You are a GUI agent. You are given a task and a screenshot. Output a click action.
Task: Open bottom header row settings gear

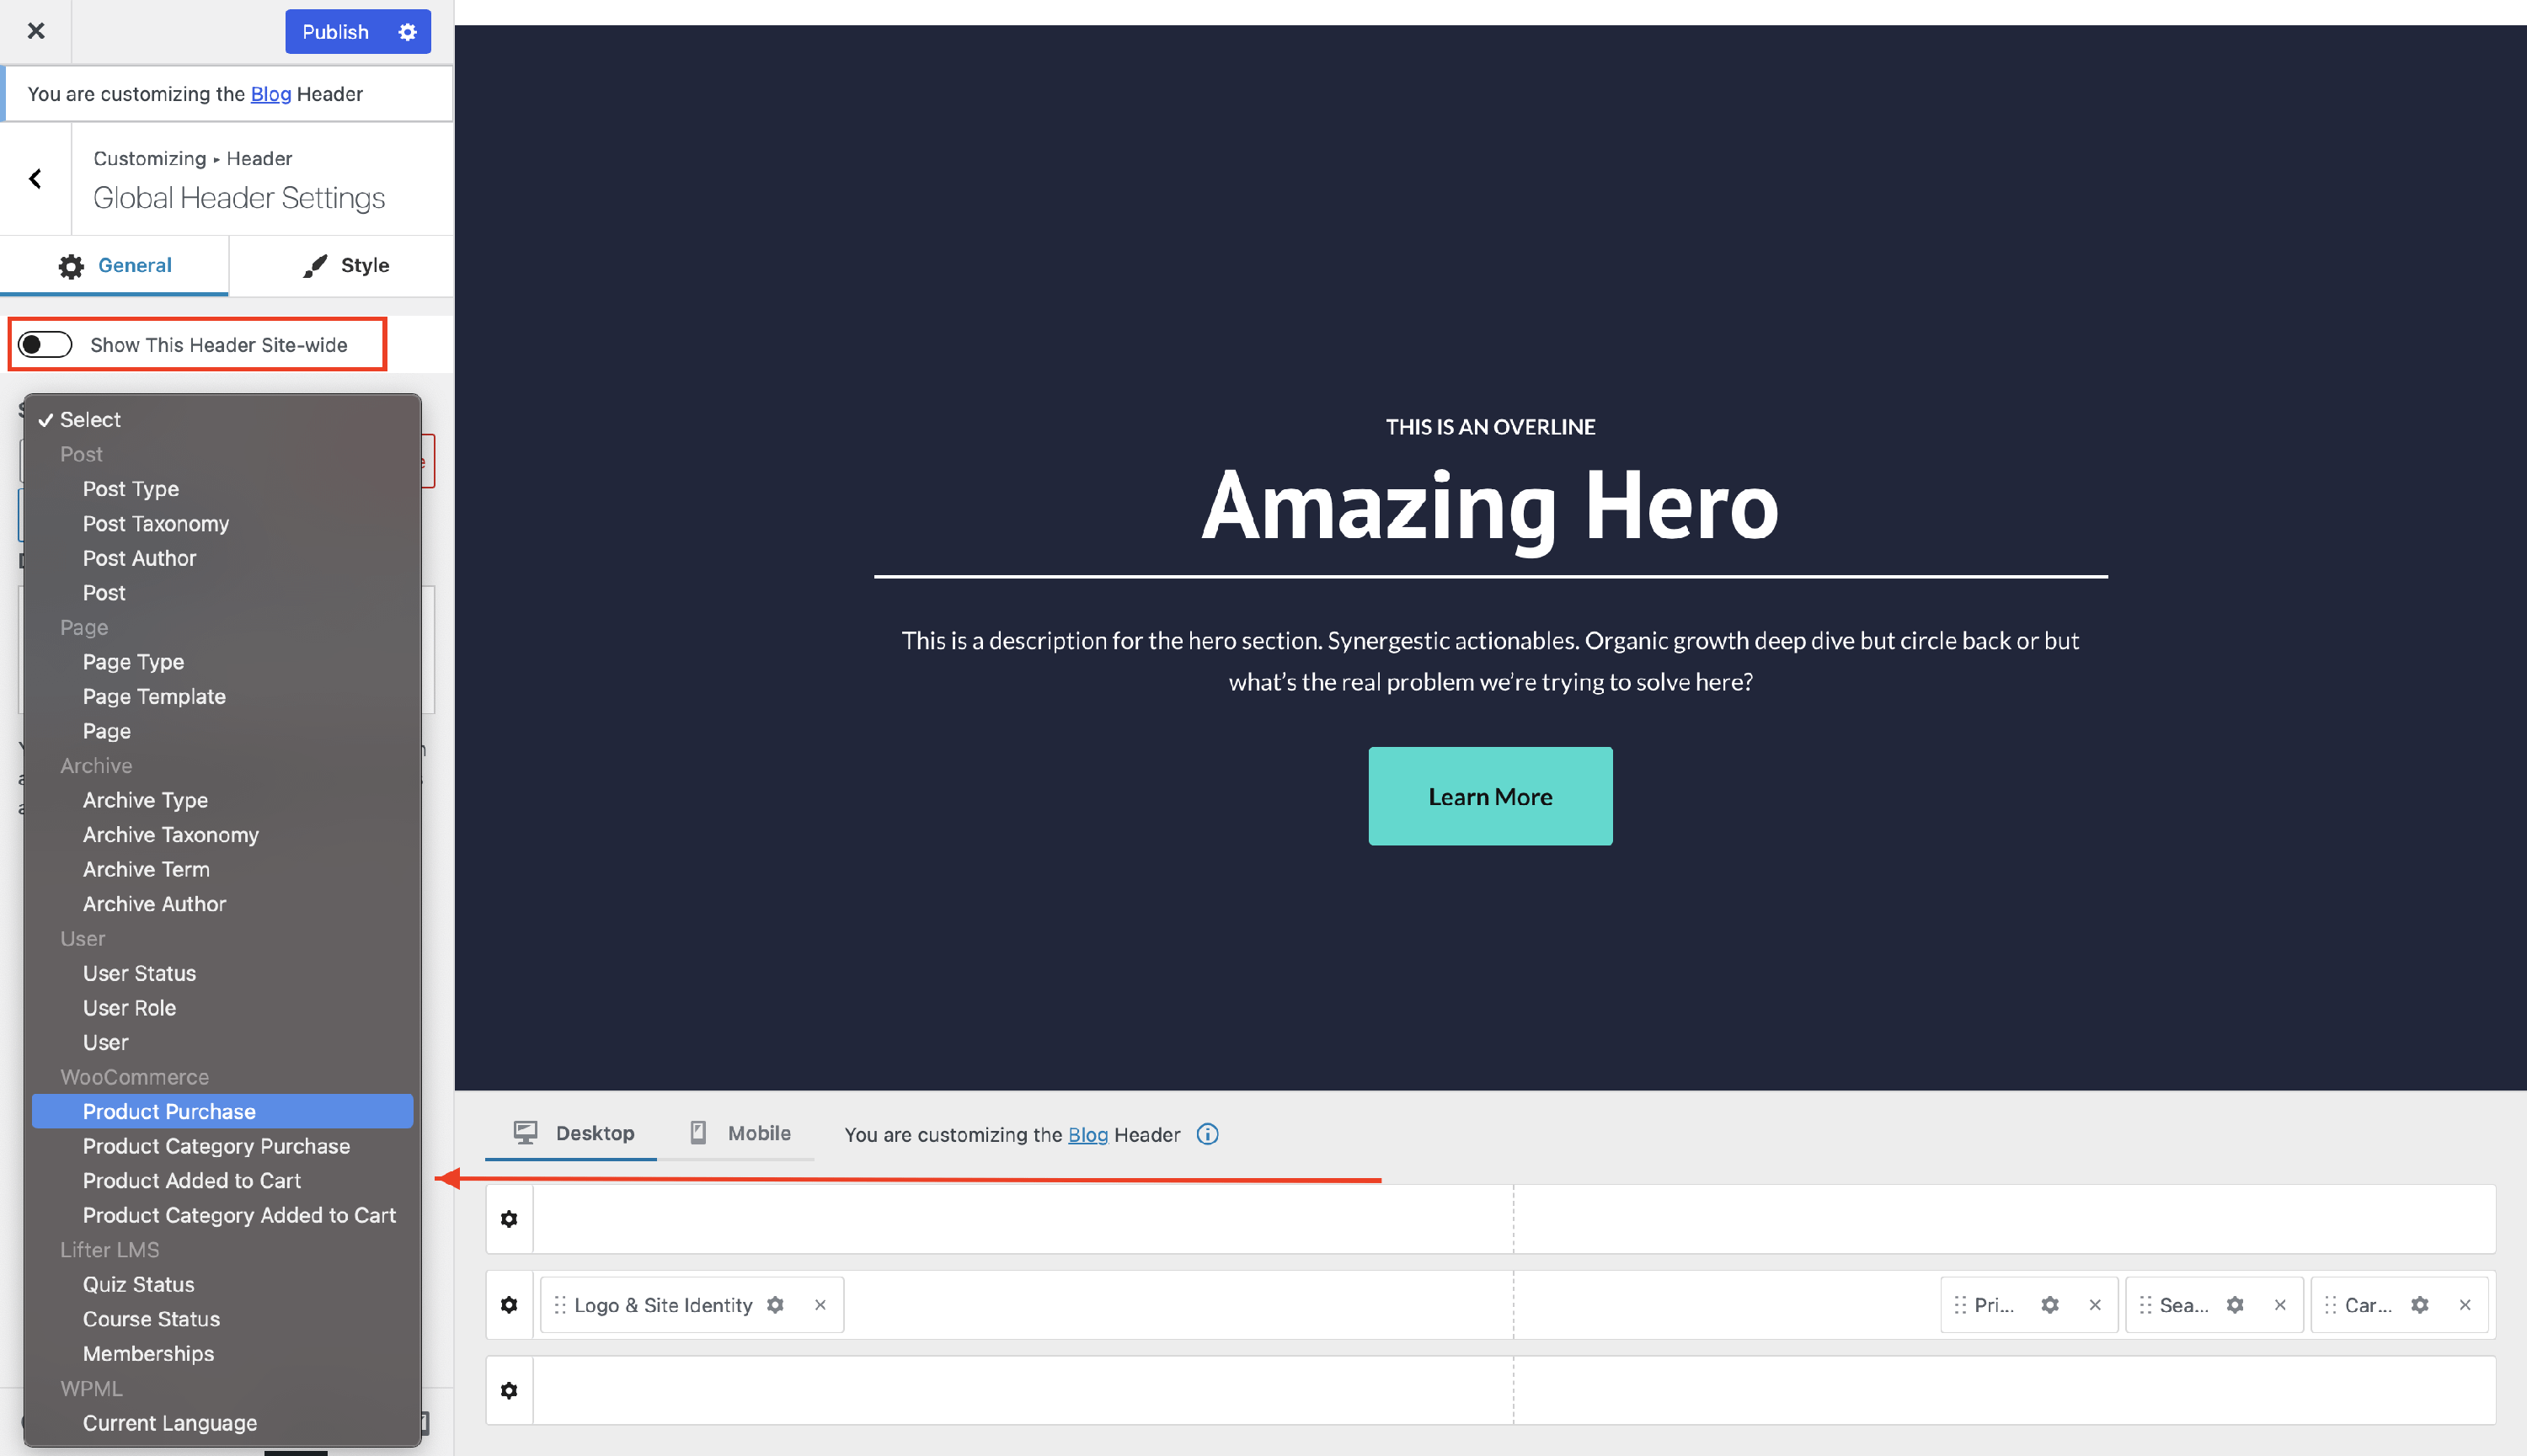tap(509, 1391)
